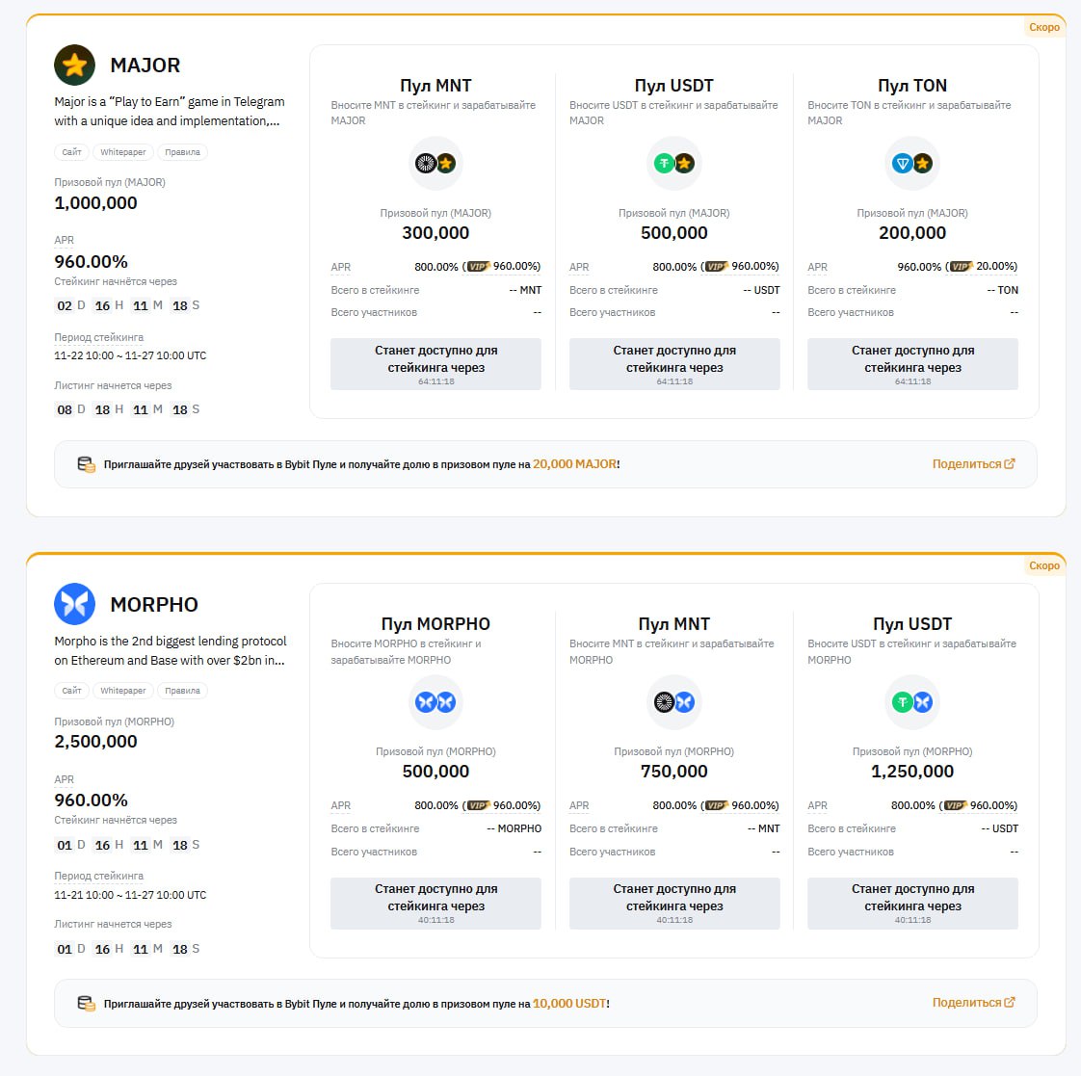
Task: Click the 1,250,000 prize pool value
Action: [x=912, y=772]
